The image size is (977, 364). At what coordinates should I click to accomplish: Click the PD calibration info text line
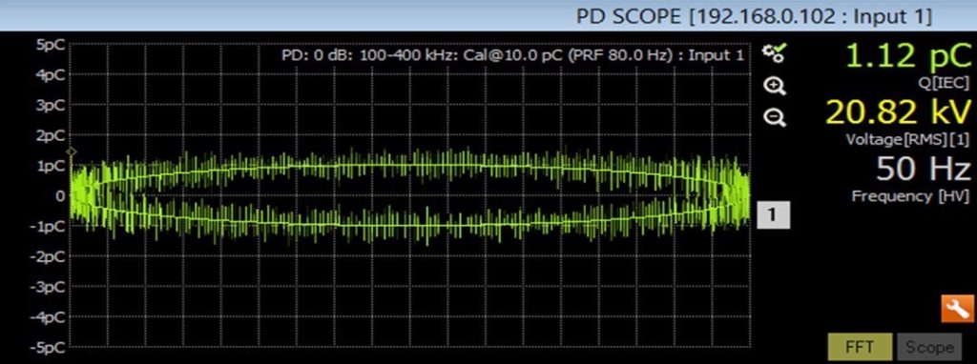(x=512, y=55)
